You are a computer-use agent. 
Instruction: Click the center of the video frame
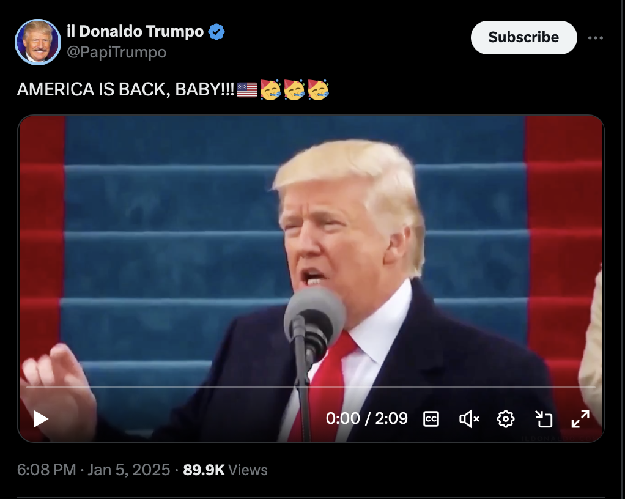(311, 278)
